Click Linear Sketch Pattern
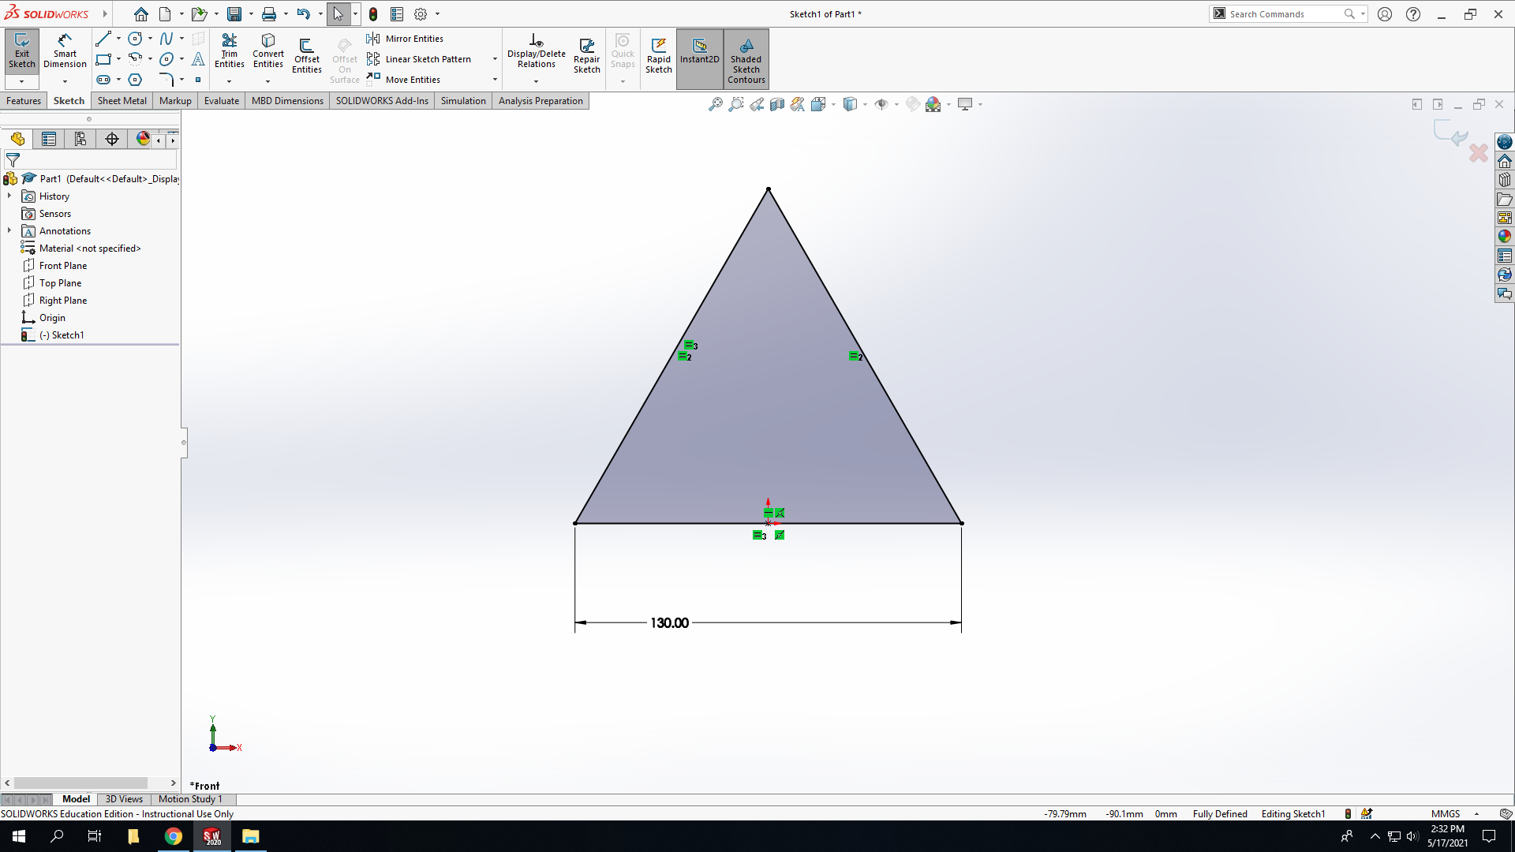The width and height of the screenshot is (1515, 852). click(419, 59)
